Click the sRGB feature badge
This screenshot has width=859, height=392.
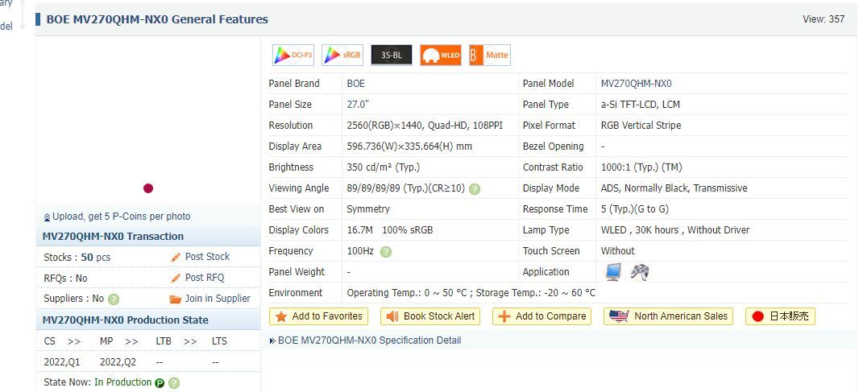coord(342,56)
